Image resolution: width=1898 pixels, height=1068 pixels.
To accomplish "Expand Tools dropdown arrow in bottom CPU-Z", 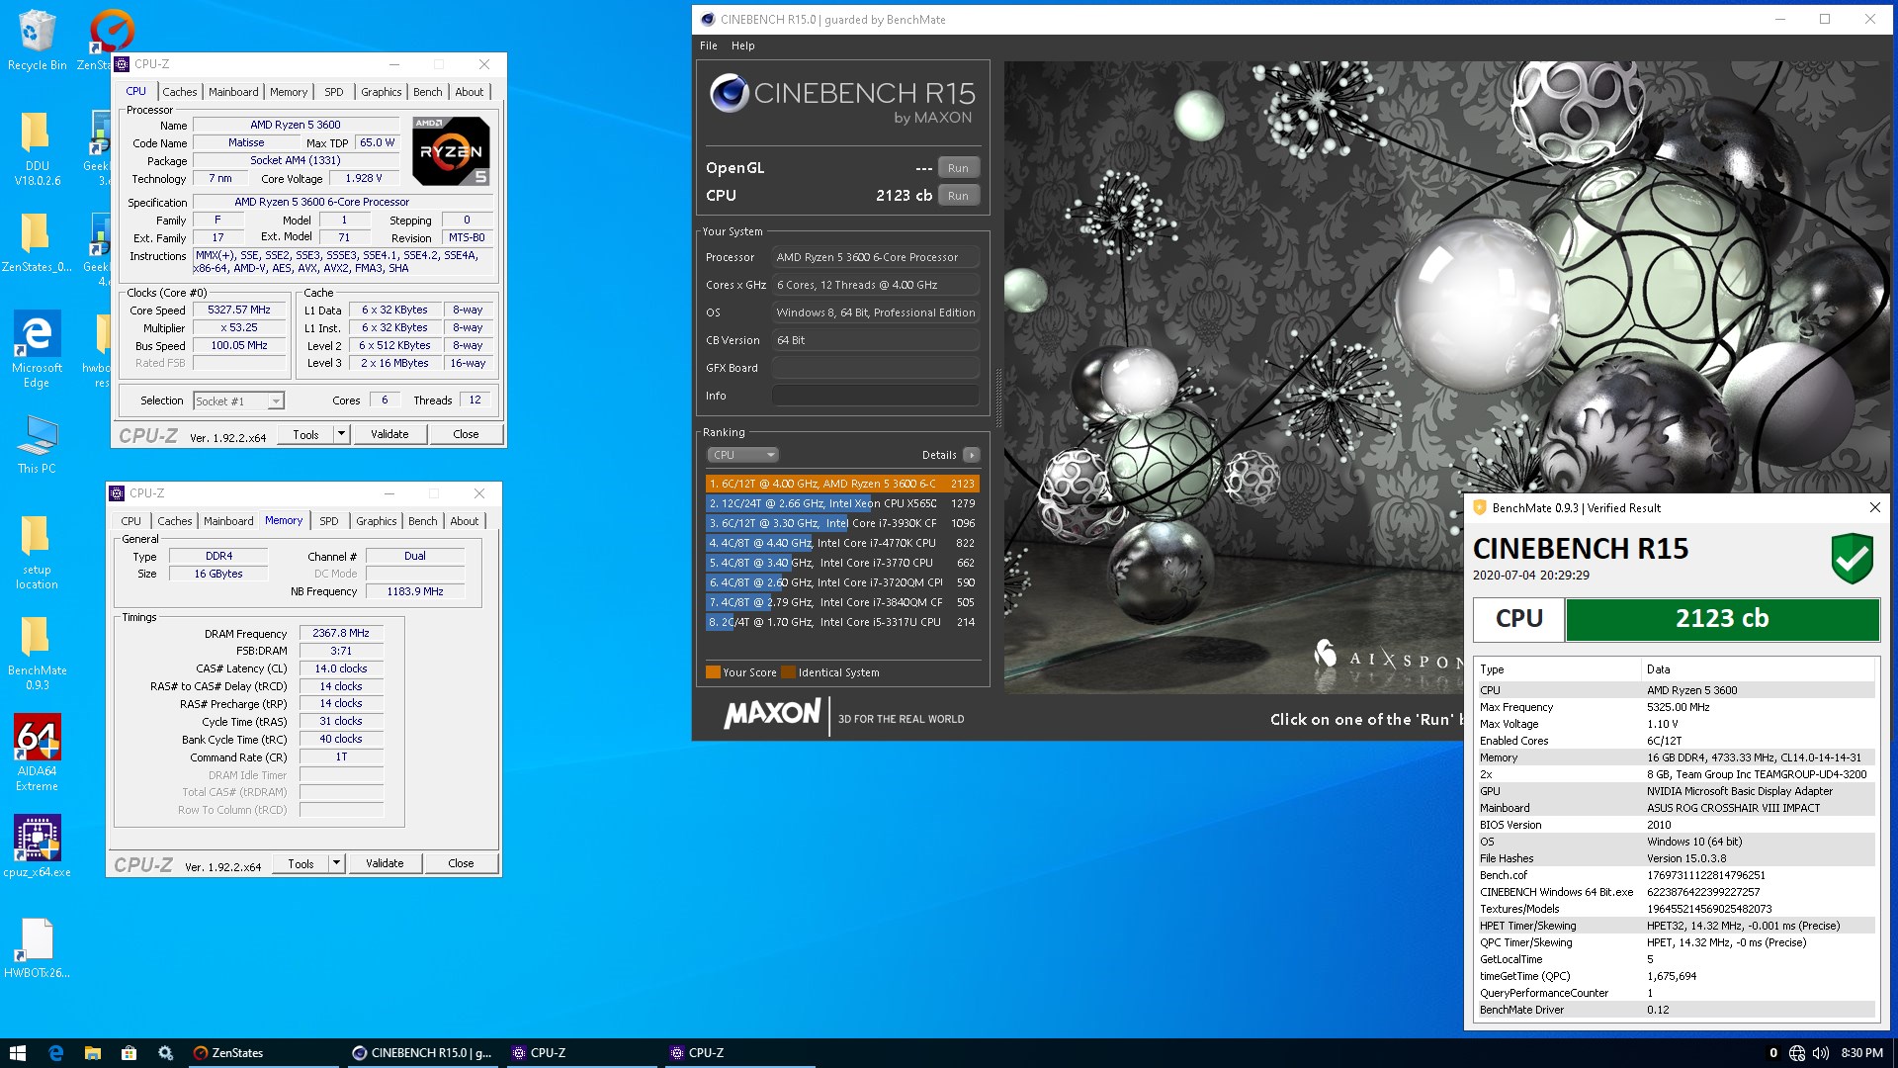I will (x=336, y=863).
